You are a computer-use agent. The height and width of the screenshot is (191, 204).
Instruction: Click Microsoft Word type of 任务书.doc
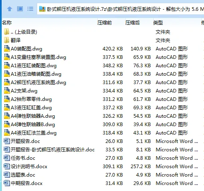click(x=177, y=158)
